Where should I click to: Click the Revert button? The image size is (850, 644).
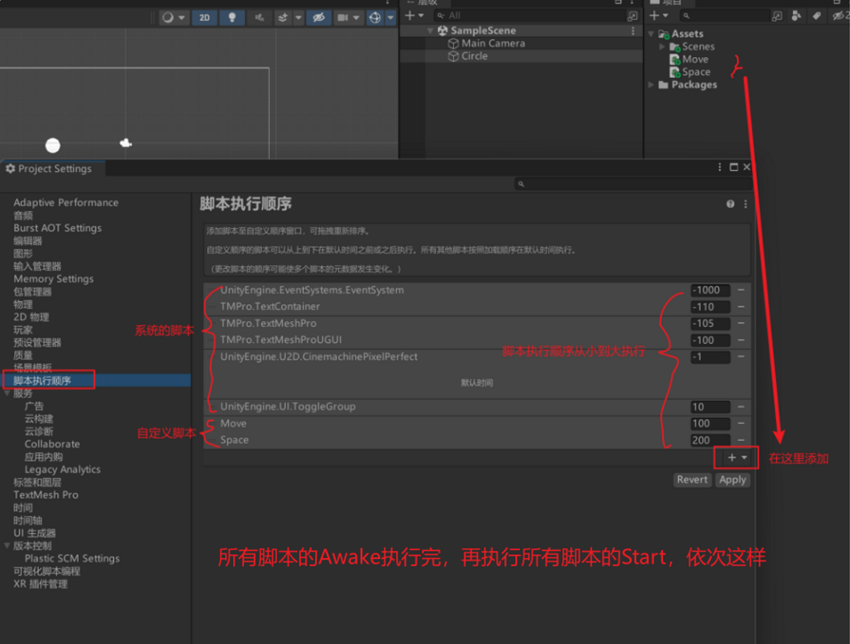tap(692, 480)
